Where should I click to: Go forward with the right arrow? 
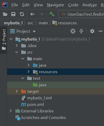[41, 14]
